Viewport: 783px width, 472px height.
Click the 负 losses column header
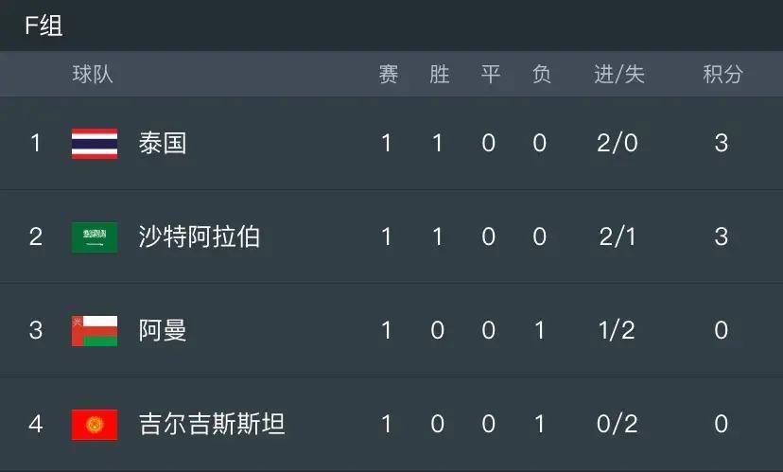(x=541, y=75)
